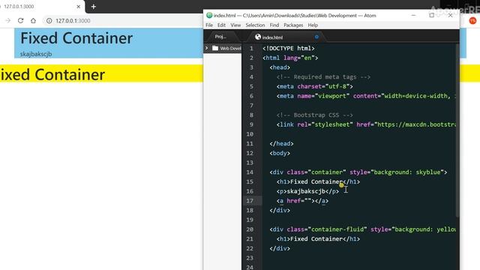Switch to the Project tab in Atom

pyautogui.click(x=220, y=37)
